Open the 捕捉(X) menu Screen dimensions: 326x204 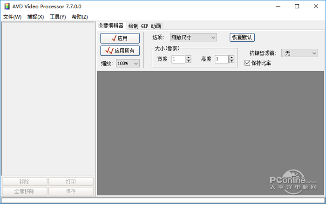[35, 17]
